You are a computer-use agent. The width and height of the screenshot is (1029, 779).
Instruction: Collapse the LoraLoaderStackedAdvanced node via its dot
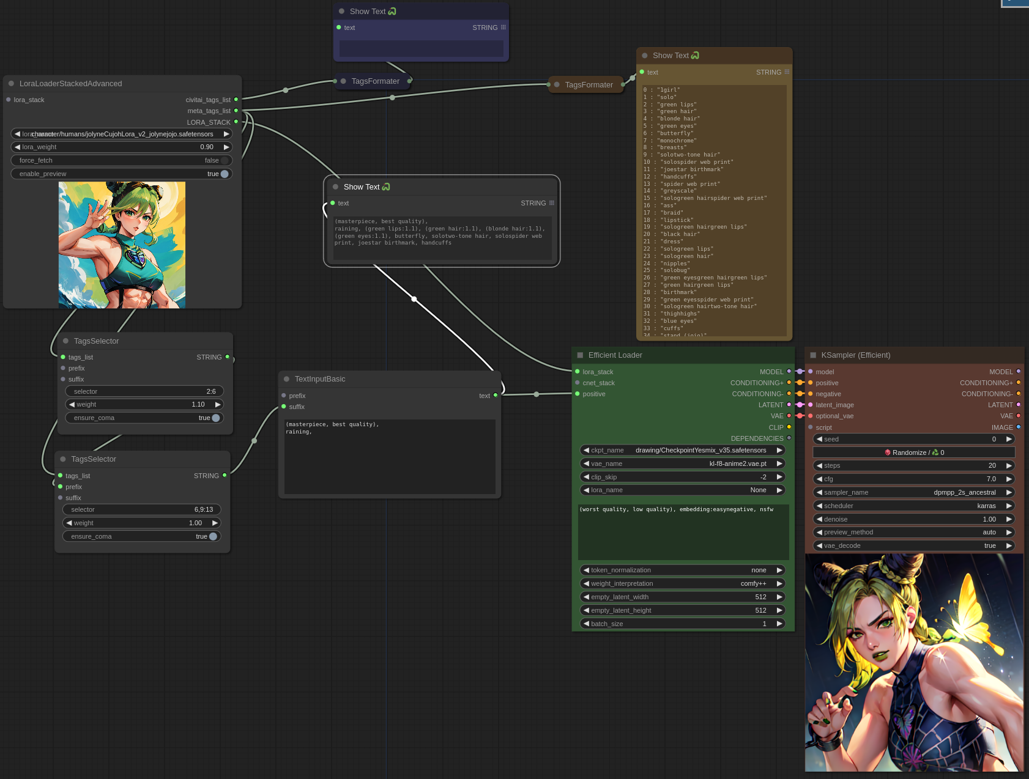pyautogui.click(x=11, y=84)
